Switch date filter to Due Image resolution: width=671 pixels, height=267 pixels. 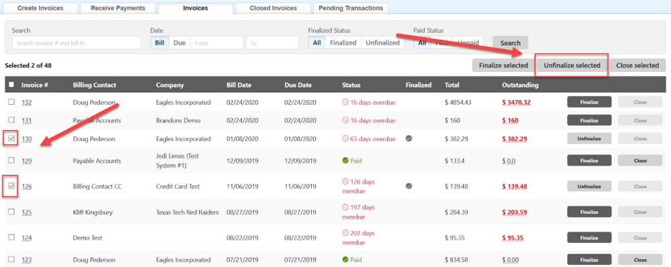[x=179, y=43]
